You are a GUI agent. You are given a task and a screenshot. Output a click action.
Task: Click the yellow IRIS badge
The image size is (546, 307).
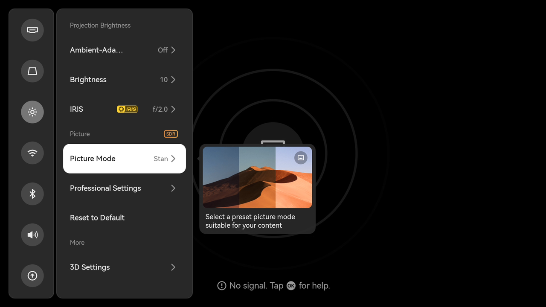[x=127, y=109]
